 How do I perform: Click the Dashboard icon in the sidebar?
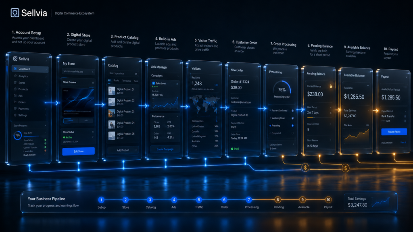tap(15, 68)
